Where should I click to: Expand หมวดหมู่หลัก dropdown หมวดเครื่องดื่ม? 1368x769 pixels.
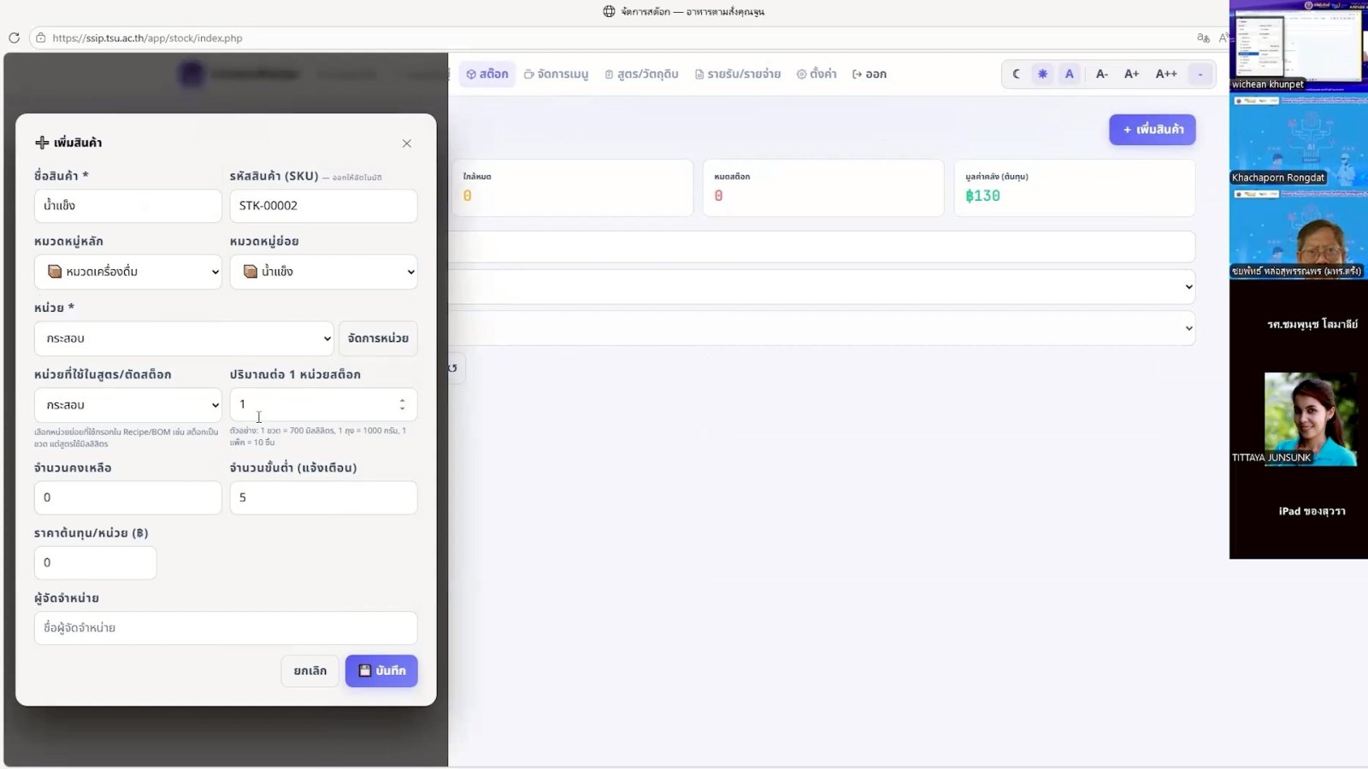(128, 272)
